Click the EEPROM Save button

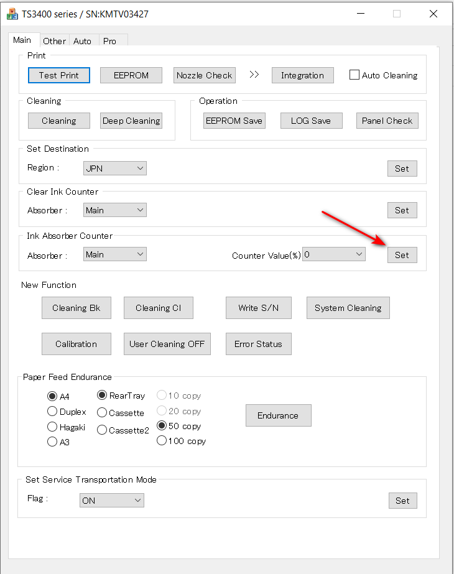(x=234, y=121)
